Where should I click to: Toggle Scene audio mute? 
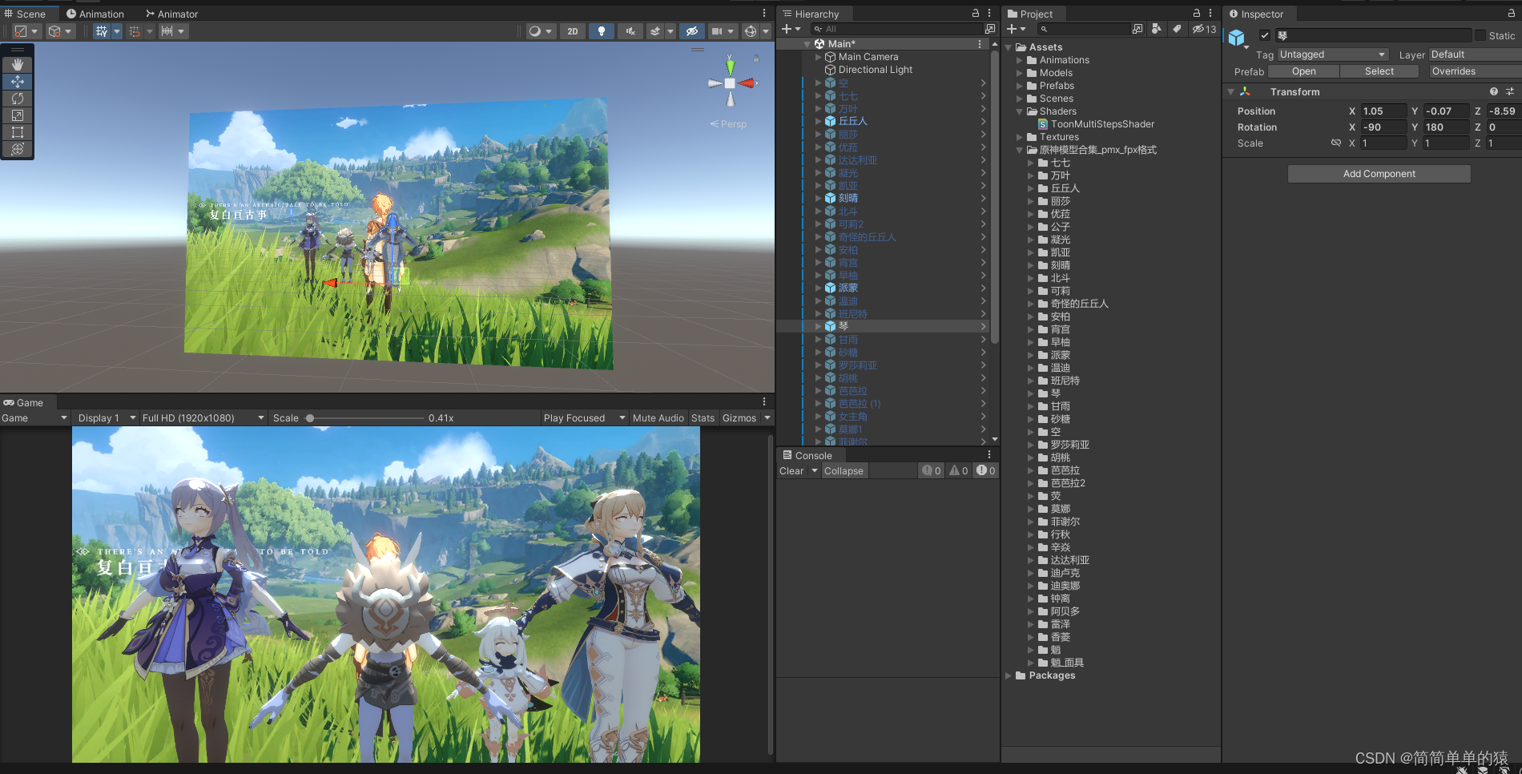[630, 31]
